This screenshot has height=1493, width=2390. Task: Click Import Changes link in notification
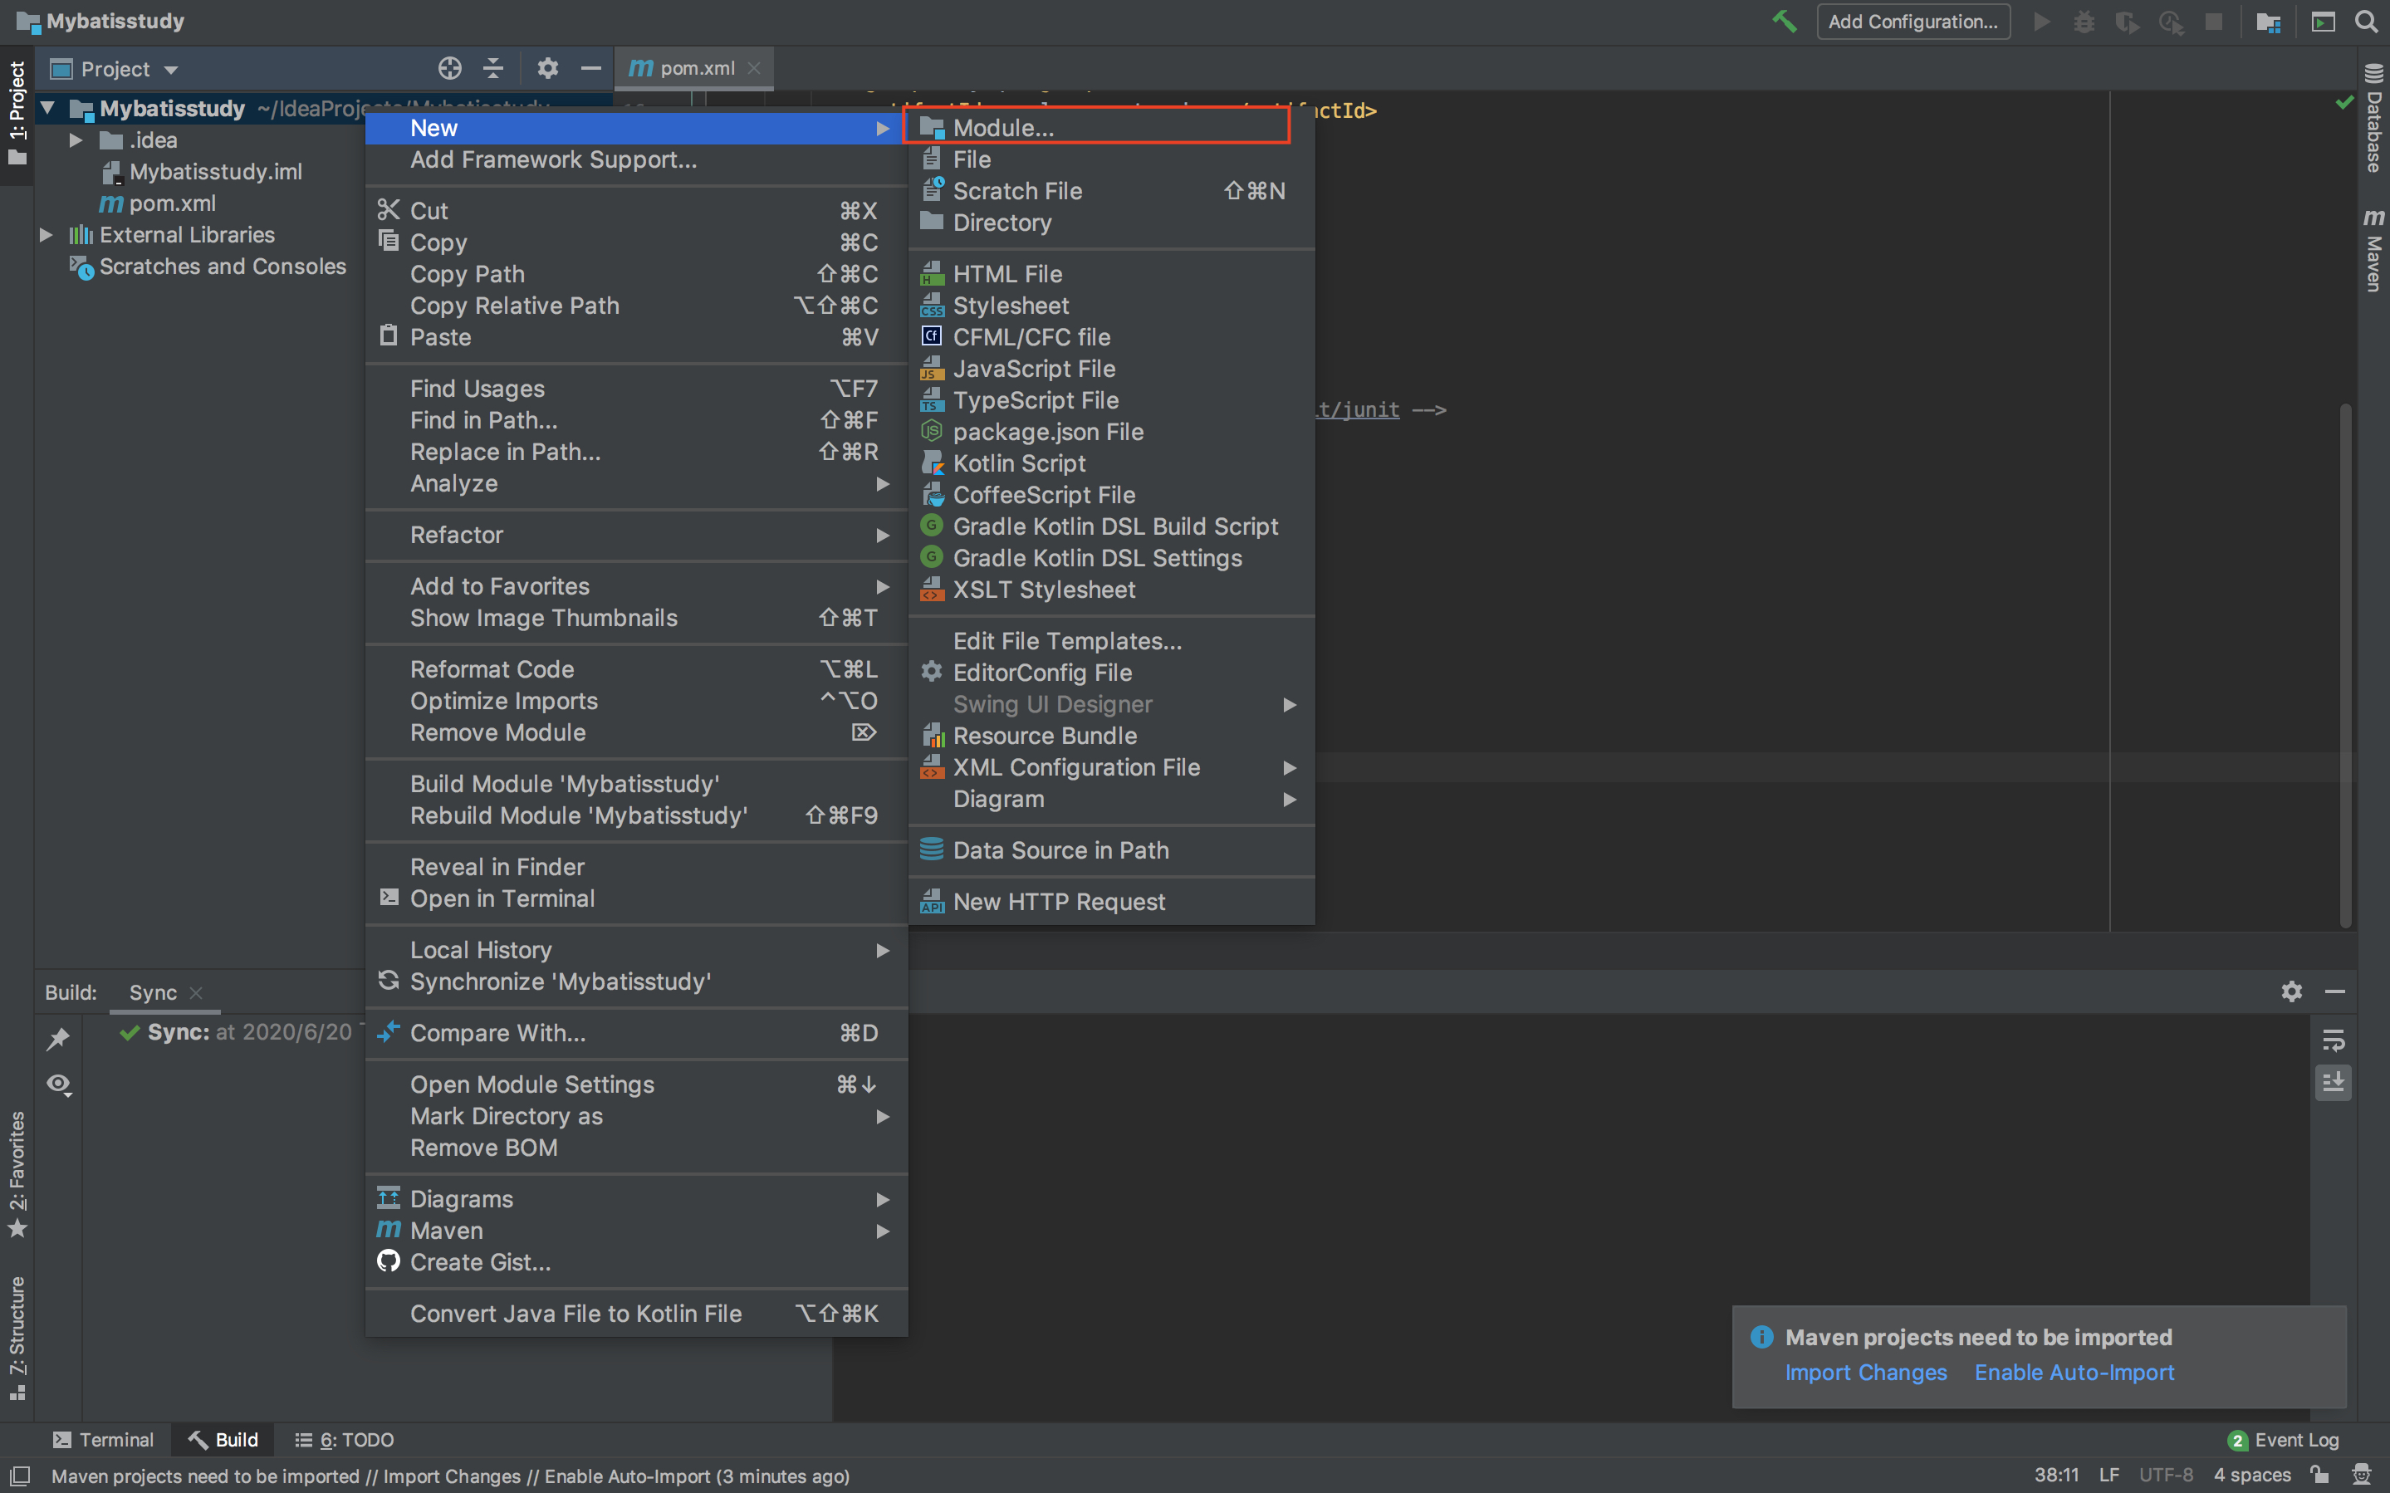pos(1865,1372)
